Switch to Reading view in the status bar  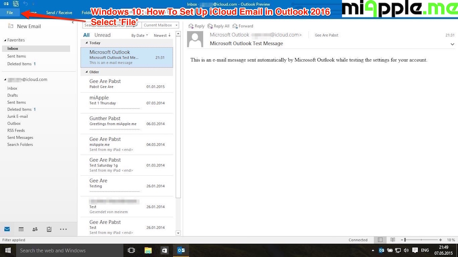click(392, 240)
